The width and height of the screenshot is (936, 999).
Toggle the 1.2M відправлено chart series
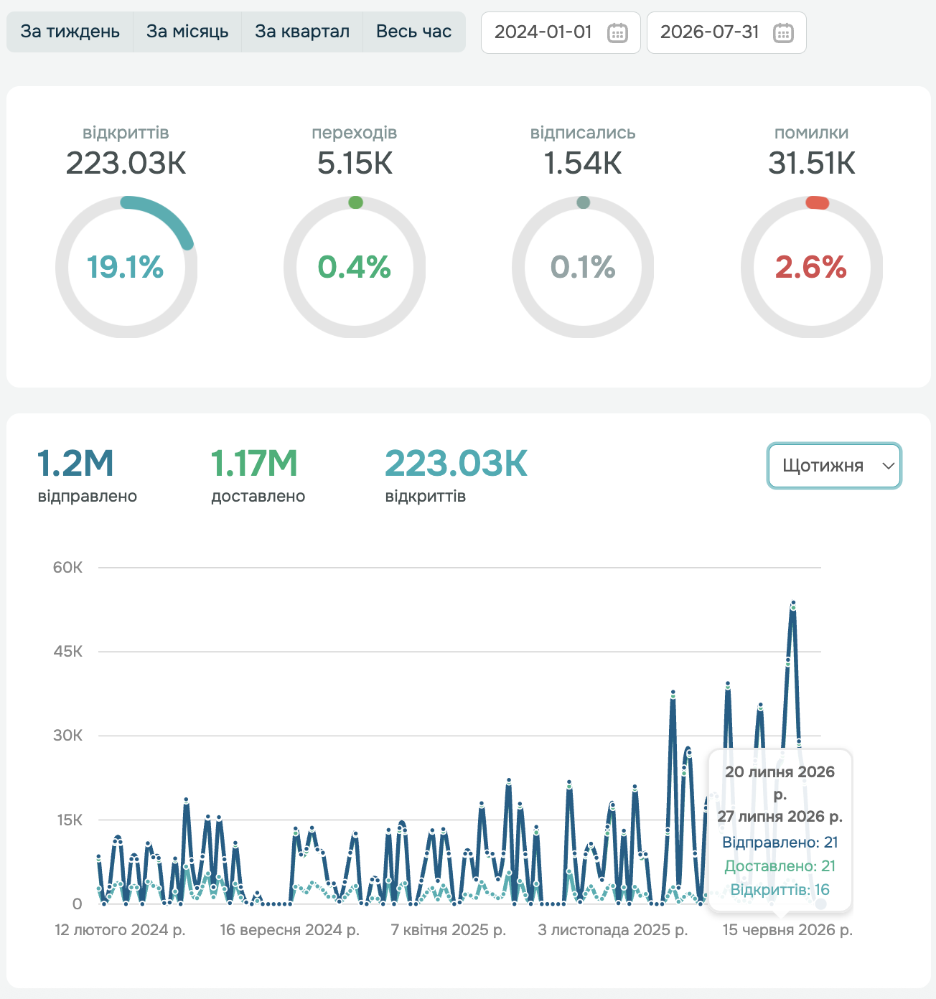(87, 475)
